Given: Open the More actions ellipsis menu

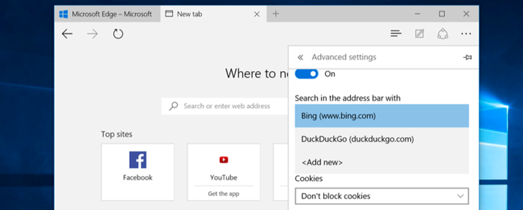Looking at the screenshot, I should click(x=466, y=33).
